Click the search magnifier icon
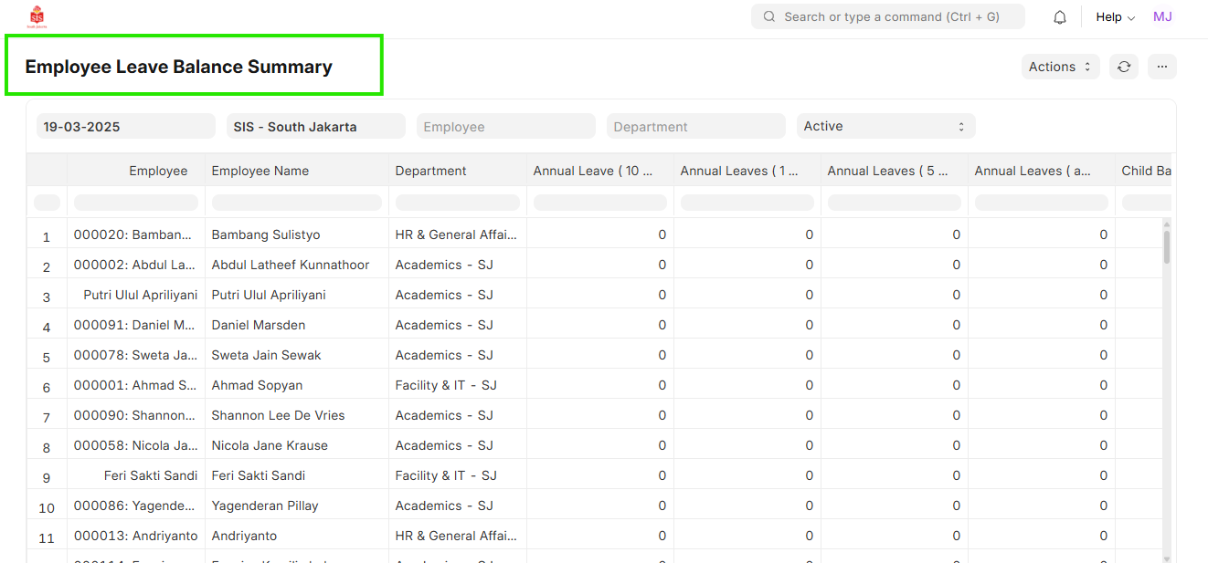 [769, 17]
